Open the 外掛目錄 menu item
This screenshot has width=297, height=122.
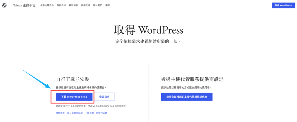click(61, 5)
